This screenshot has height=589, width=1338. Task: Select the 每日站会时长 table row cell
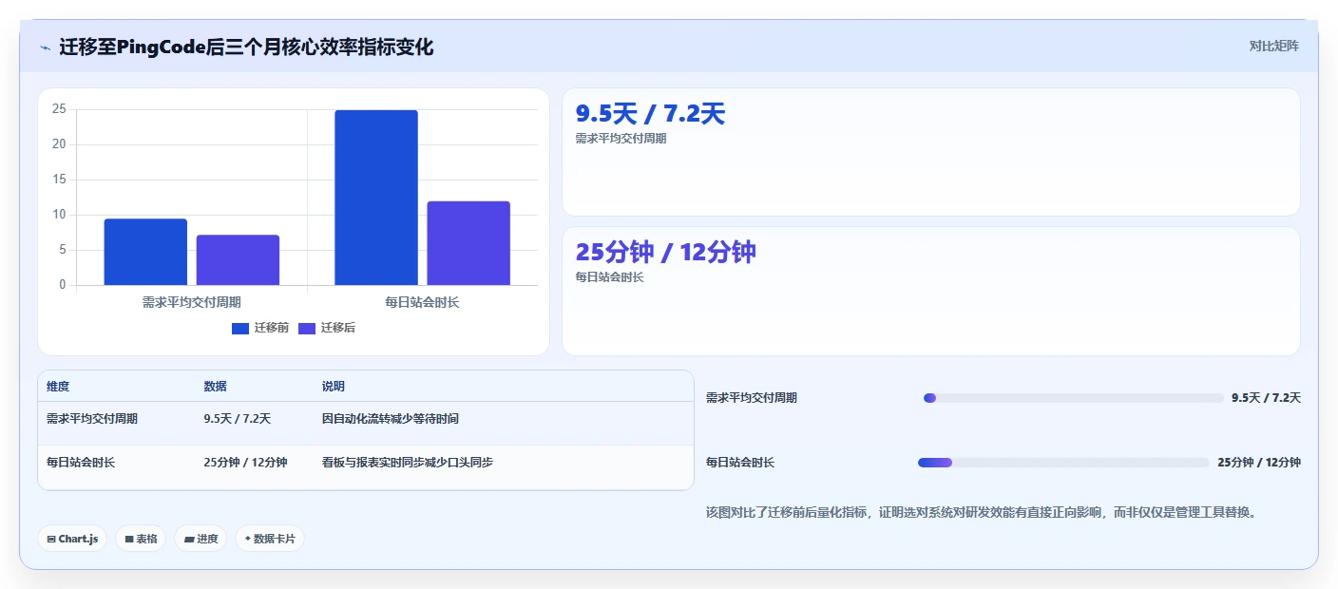click(81, 463)
